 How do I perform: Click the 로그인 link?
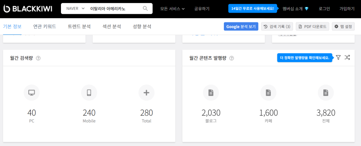(324, 9)
